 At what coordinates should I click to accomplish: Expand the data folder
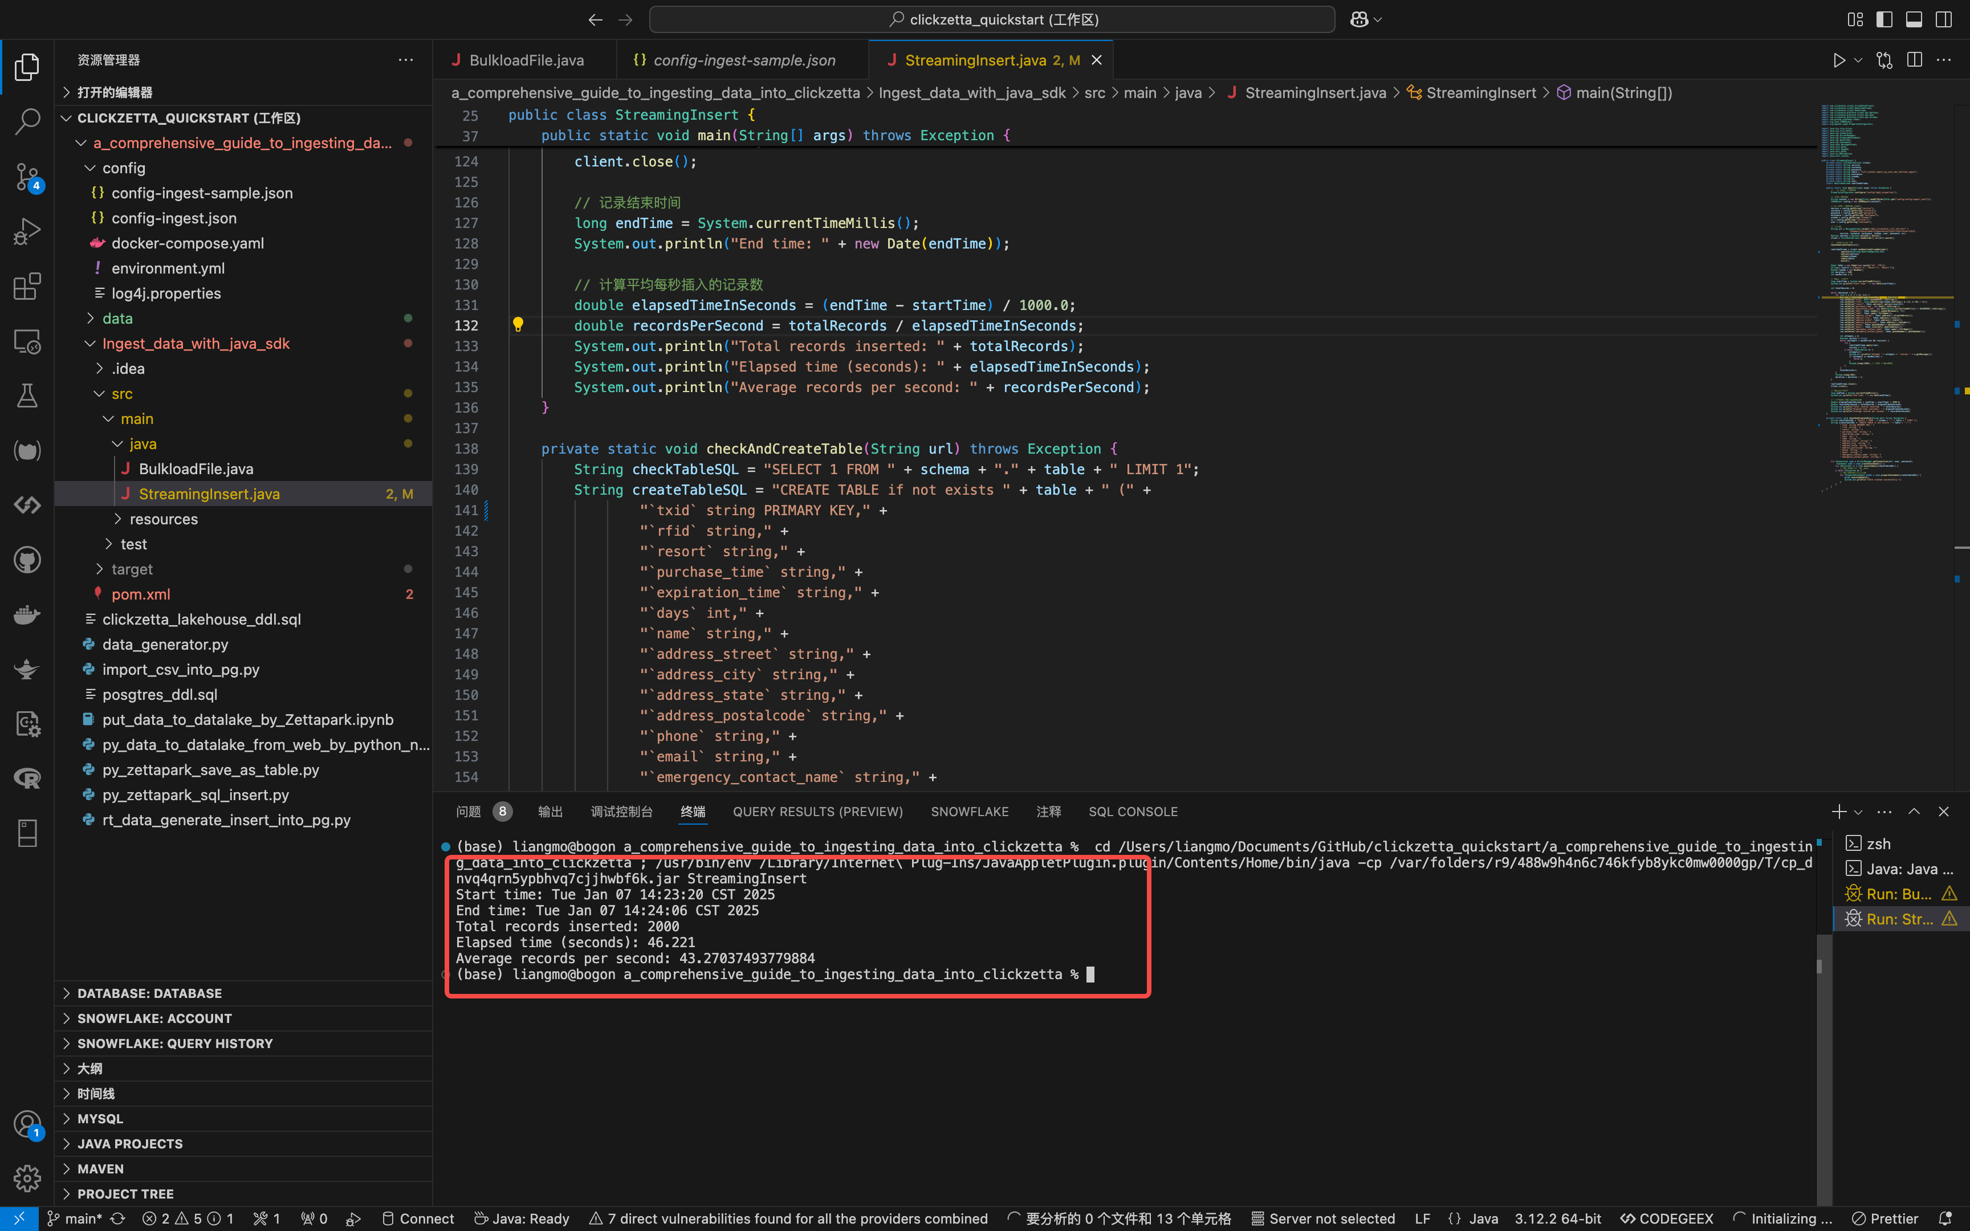pos(117,319)
